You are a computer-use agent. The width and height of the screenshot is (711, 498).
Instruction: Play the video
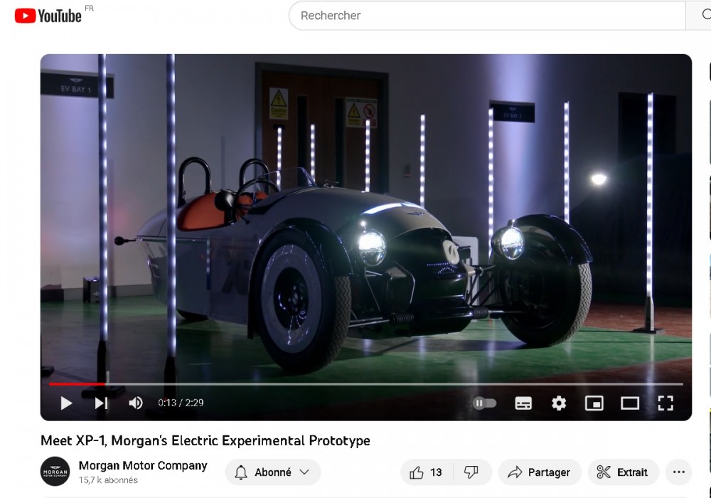66,403
